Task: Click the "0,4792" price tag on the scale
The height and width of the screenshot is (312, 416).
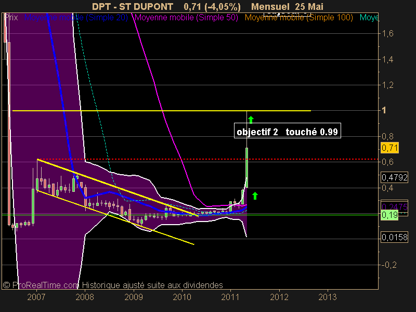Action: (x=394, y=177)
